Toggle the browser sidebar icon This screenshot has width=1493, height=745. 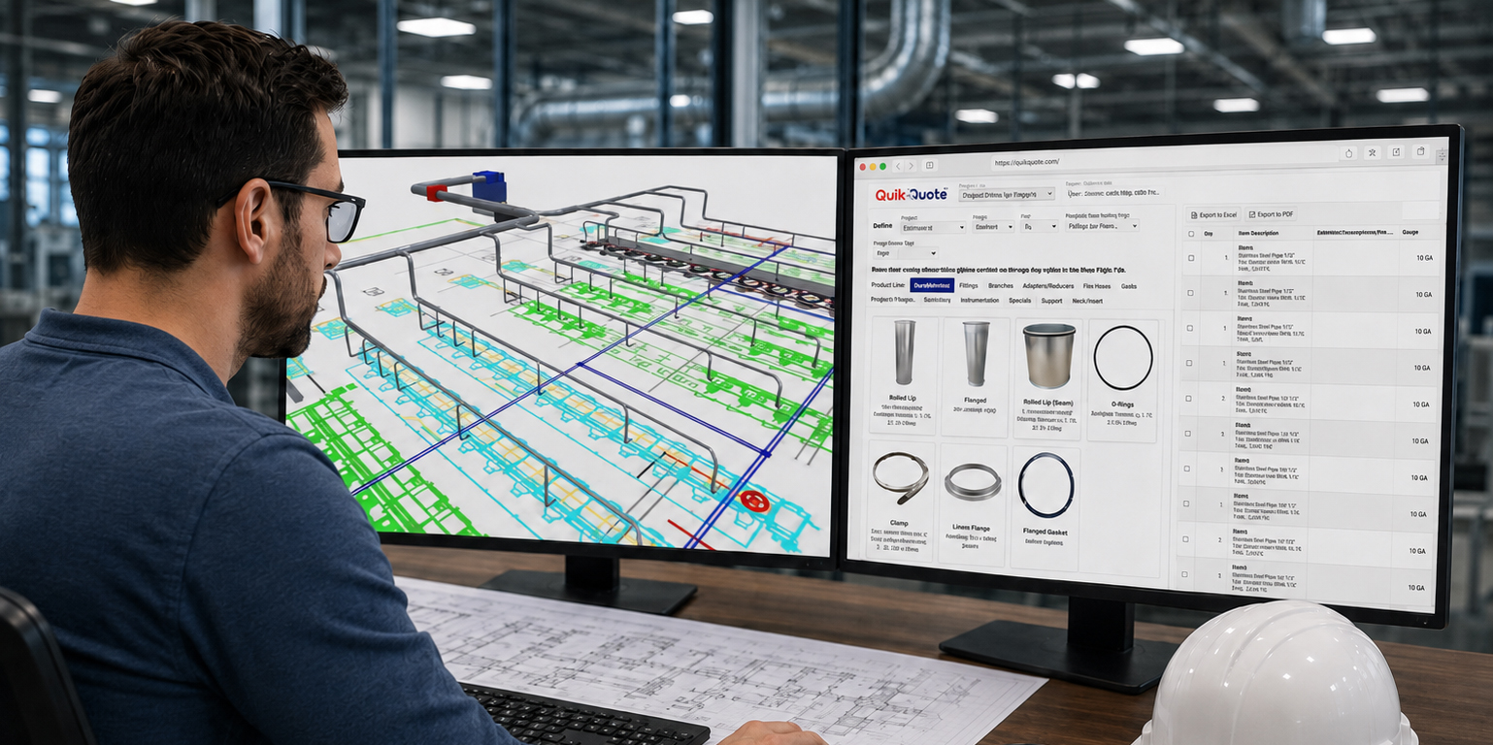pyautogui.click(x=929, y=166)
